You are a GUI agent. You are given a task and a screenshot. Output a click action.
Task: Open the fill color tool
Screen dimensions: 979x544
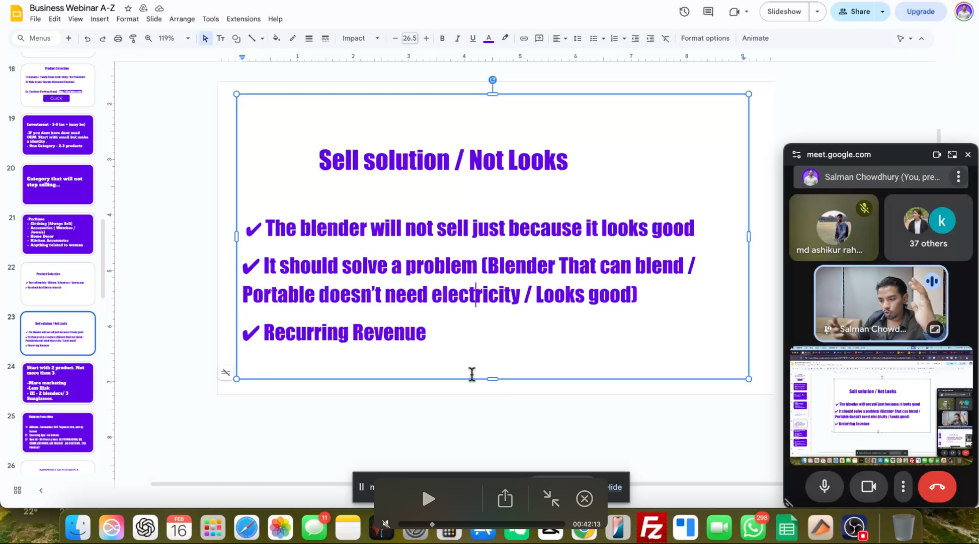point(276,38)
